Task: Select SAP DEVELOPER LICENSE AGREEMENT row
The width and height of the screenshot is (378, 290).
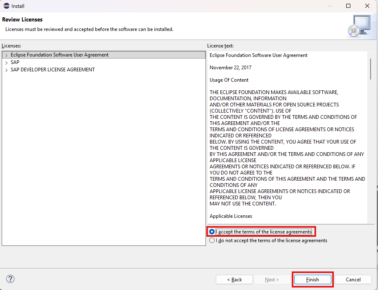Action: coord(104,70)
